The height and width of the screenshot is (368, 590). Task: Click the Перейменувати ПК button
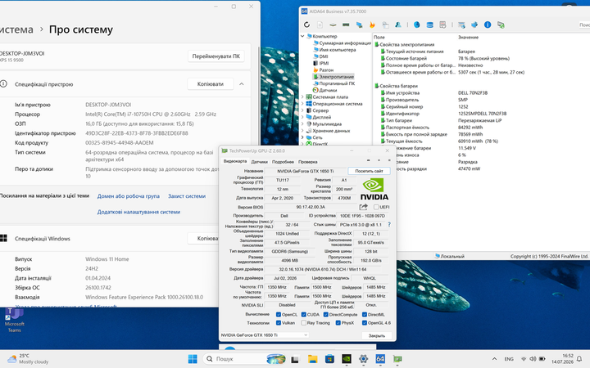coord(216,56)
